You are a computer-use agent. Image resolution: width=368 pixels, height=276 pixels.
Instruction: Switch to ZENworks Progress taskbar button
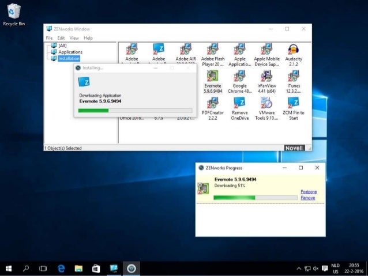click(132, 269)
